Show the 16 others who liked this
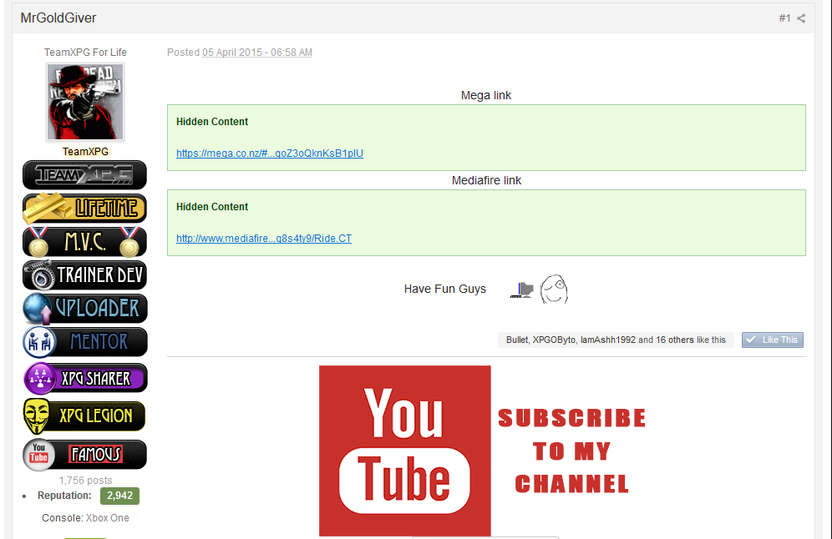Screen dimensions: 832x539 675,340
